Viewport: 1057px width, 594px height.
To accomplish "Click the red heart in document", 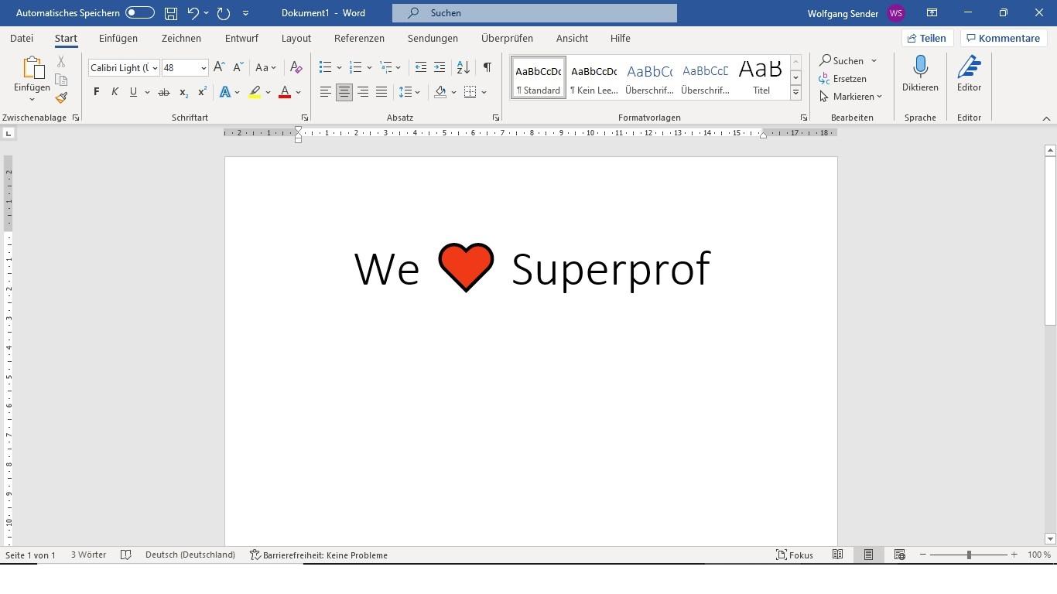I will click(466, 268).
